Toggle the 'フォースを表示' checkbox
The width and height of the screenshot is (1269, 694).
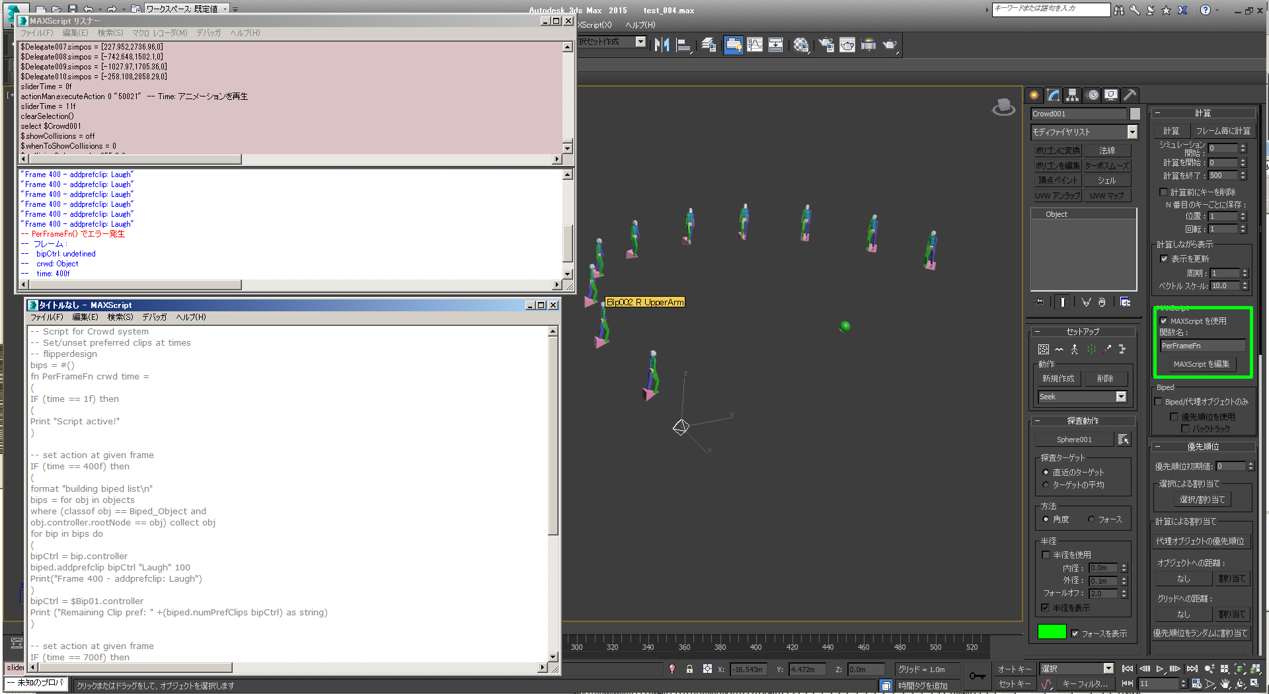pos(1075,633)
